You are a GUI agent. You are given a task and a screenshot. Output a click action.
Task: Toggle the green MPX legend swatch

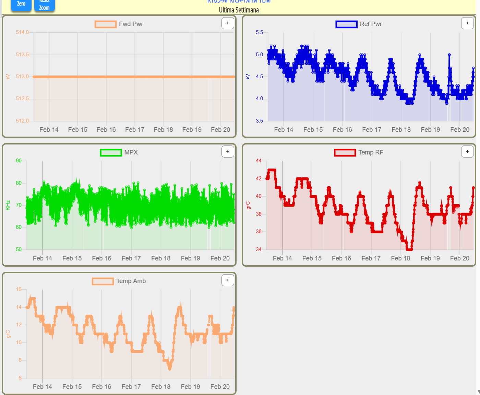pos(111,153)
